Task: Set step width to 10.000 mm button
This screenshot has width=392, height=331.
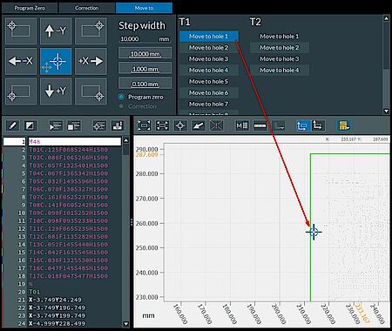Action: point(145,54)
